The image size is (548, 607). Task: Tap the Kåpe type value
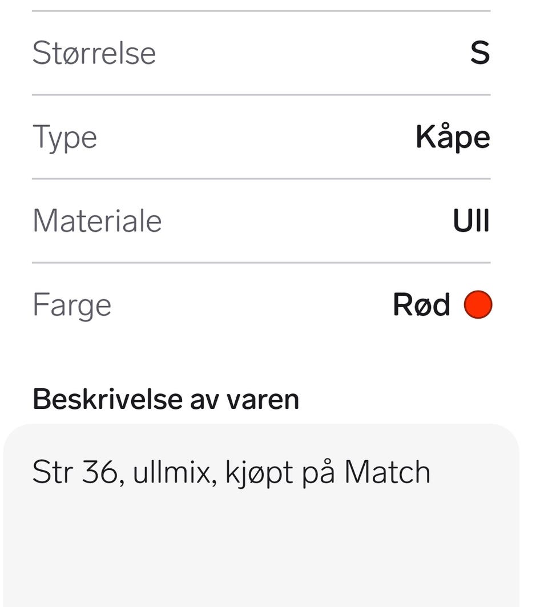[x=453, y=137]
